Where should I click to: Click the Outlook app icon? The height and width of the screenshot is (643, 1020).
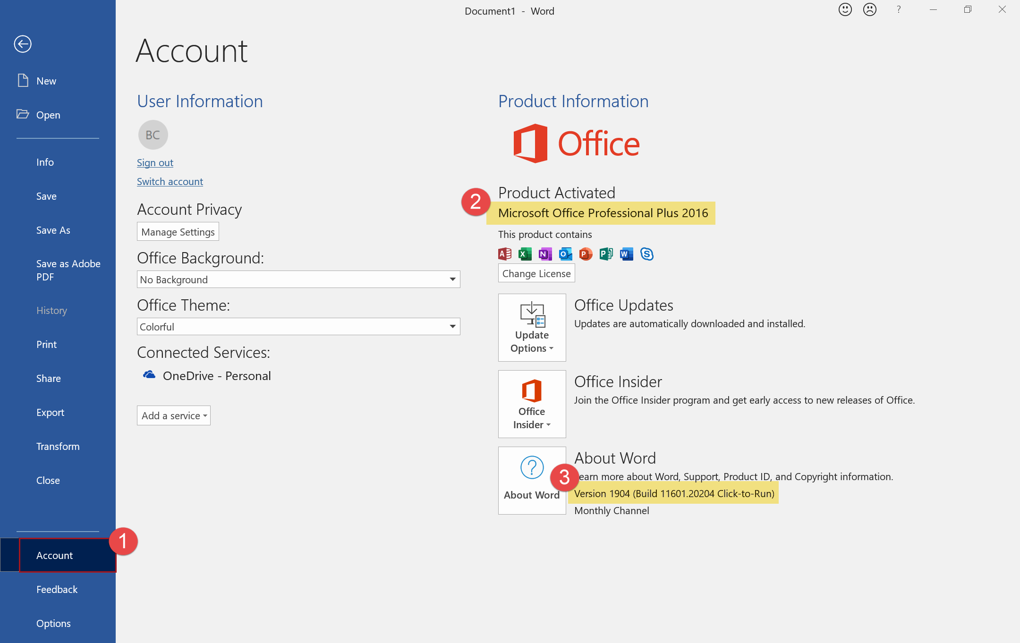[565, 254]
